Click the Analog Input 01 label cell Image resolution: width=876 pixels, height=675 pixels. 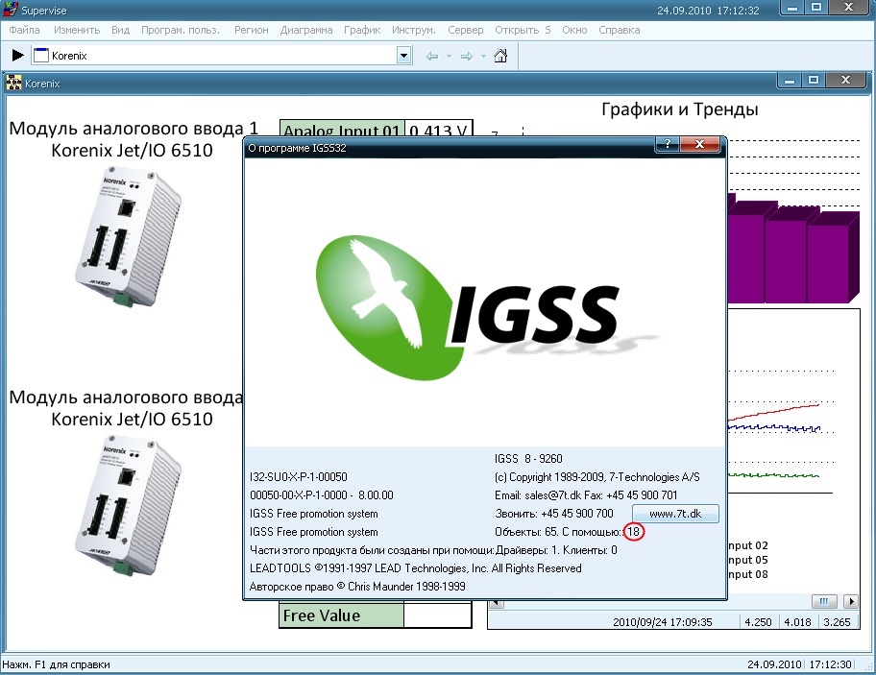341,129
